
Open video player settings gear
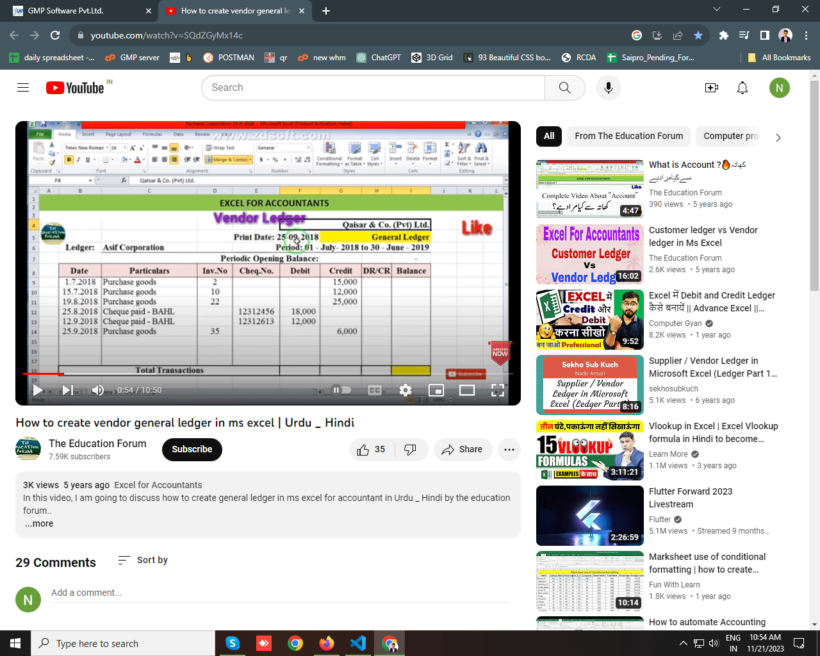click(x=405, y=390)
